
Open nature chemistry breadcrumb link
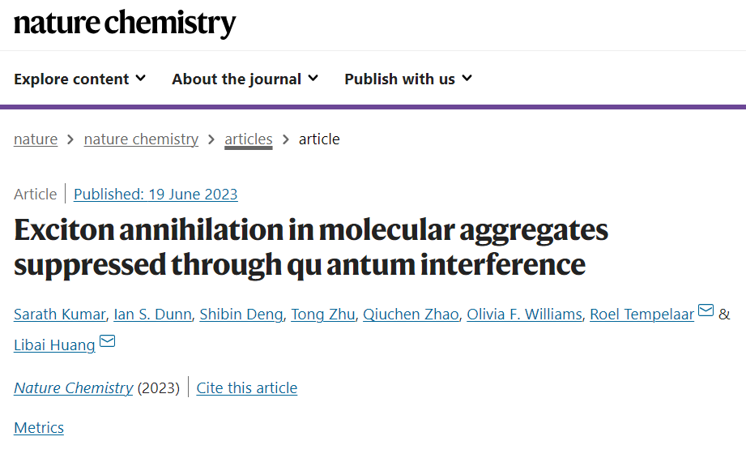141,139
